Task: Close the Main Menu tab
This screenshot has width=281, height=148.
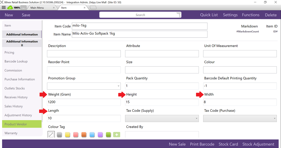Action: pyautogui.click(x=54, y=8)
